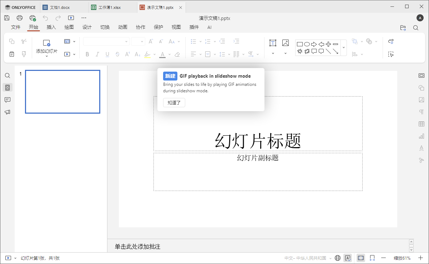Expand the full shapes gallery

344,47
